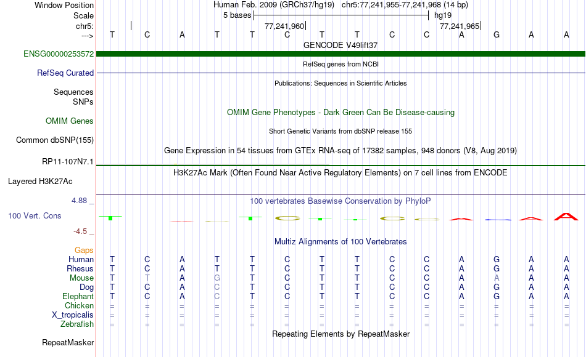Image resolution: width=586 pixels, height=357 pixels.
Task: Select the Human alignment row label
Action: 81,259
